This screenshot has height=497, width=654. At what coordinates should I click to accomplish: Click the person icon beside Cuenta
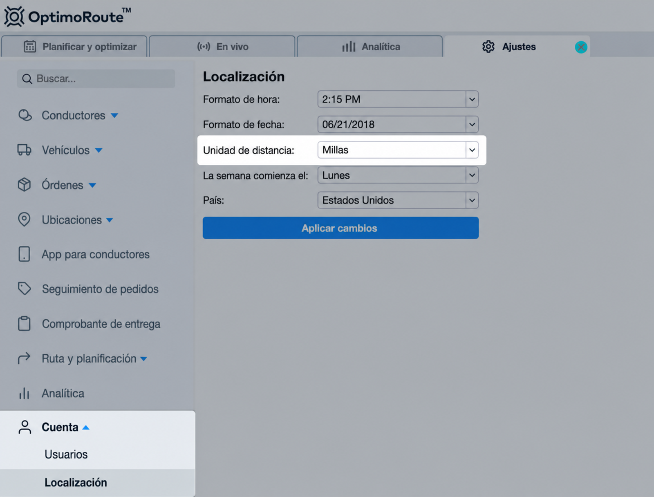click(25, 427)
